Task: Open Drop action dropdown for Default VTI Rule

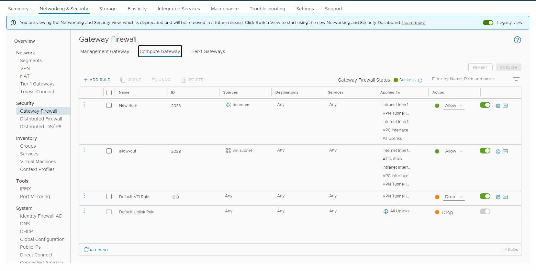Action: click(454, 197)
